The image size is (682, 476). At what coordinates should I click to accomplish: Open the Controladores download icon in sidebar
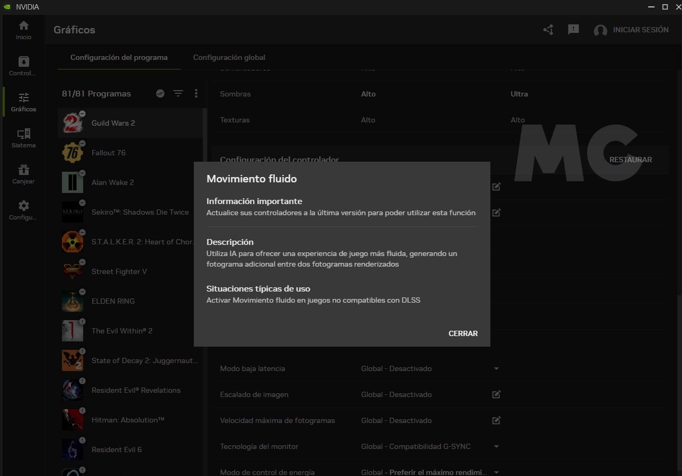click(x=23, y=66)
